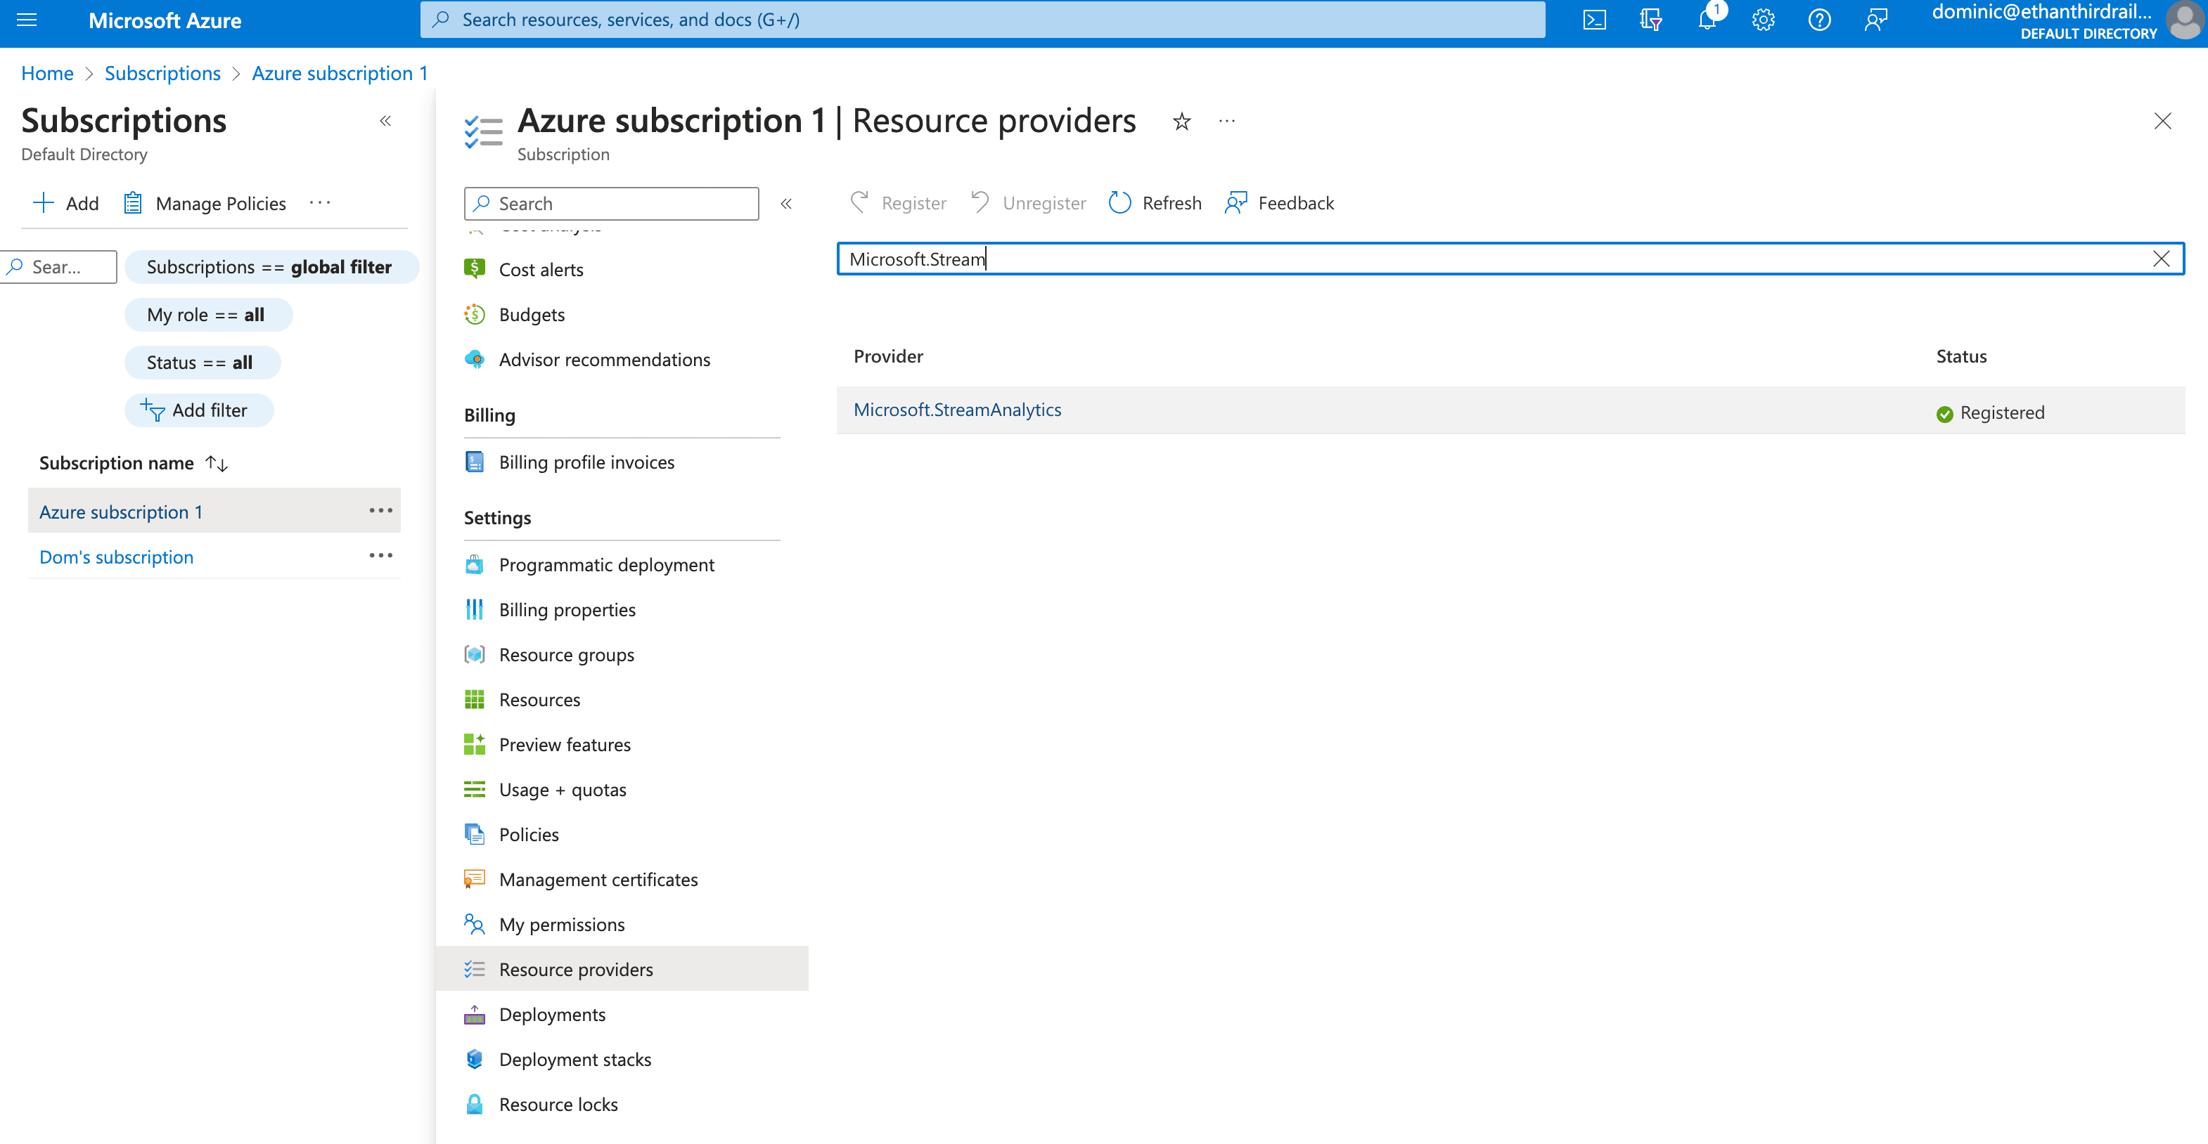Go to Subscriptions breadcrumb
The height and width of the screenshot is (1144, 2208).
click(x=163, y=74)
